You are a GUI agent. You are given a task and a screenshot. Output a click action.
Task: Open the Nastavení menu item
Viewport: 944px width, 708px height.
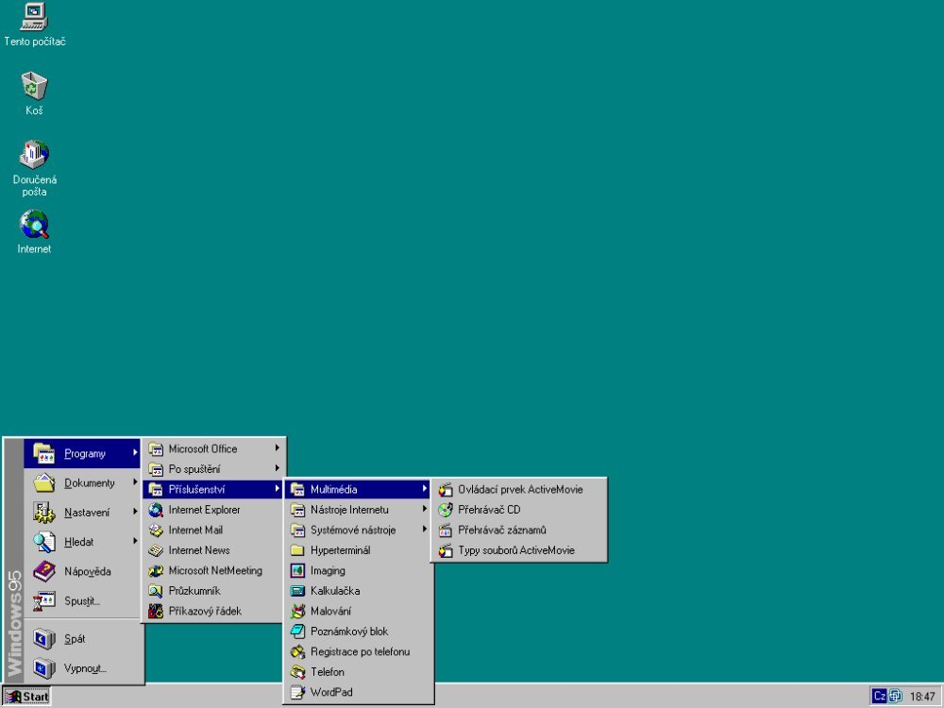[82, 513]
